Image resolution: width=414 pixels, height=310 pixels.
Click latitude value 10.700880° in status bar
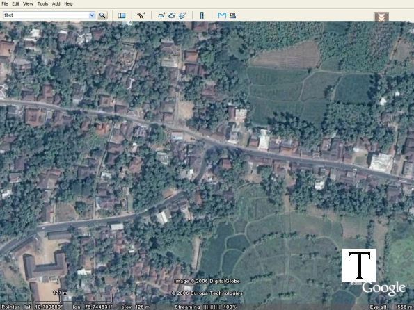[x=49, y=307]
